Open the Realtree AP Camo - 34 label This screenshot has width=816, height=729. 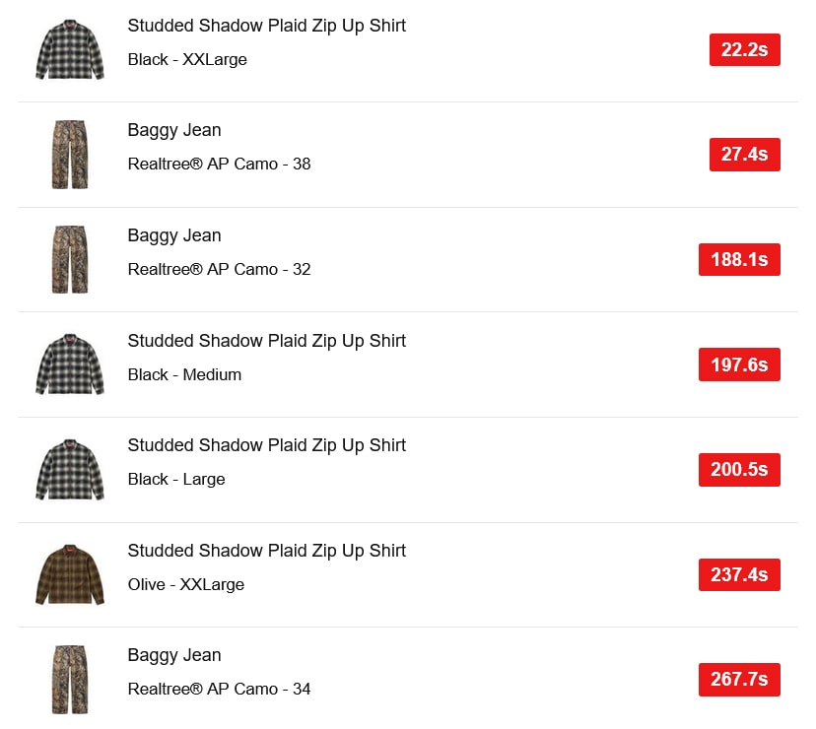pos(219,689)
